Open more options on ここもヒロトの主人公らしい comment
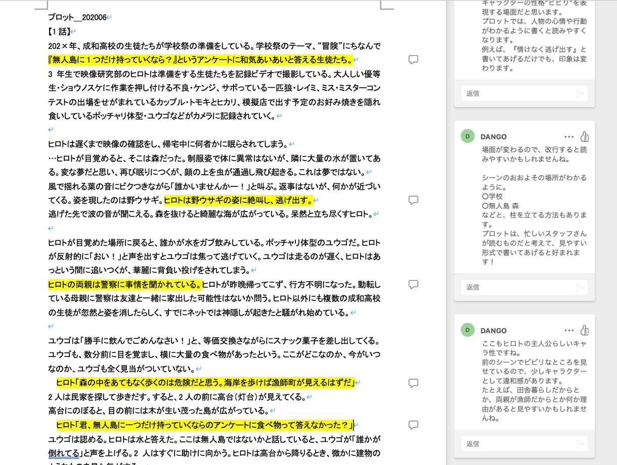 coord(569,331)
